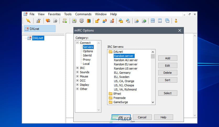
Task: Open the Scripts Editor scroll icon
Action: point(65,21)
